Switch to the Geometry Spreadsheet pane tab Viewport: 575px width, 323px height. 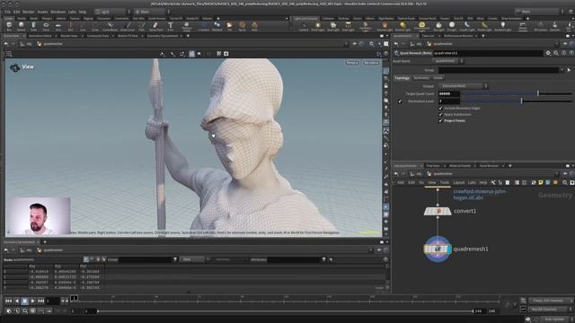coord(162,36)
